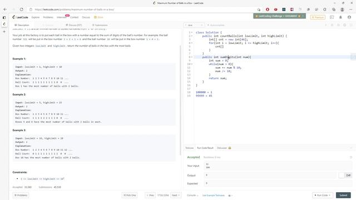Open the Java language dropdown

point(194,25)
